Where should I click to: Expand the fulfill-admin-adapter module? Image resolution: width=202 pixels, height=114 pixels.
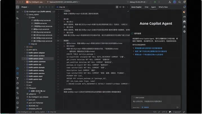click(25, 53)
